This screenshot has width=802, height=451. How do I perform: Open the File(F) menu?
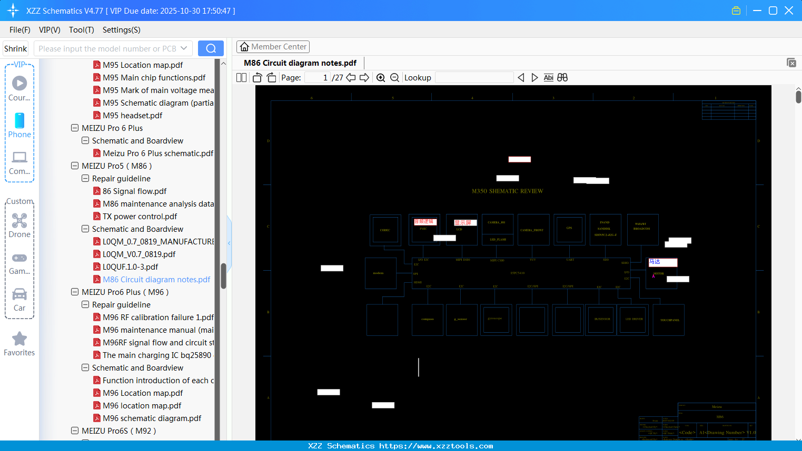(20, 30)
